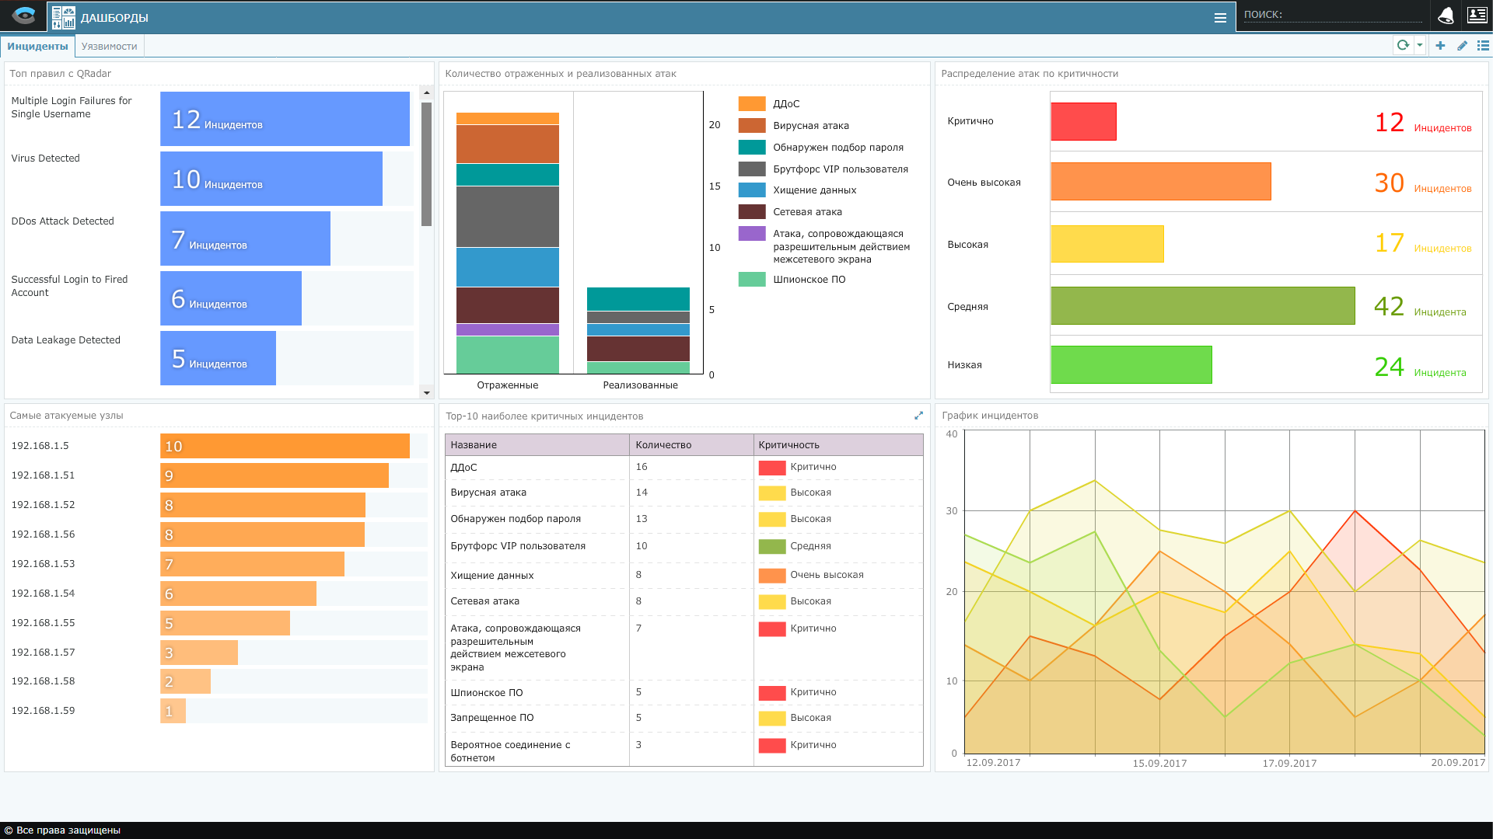Switch to the Уязвимости tab

pos(109,47)
